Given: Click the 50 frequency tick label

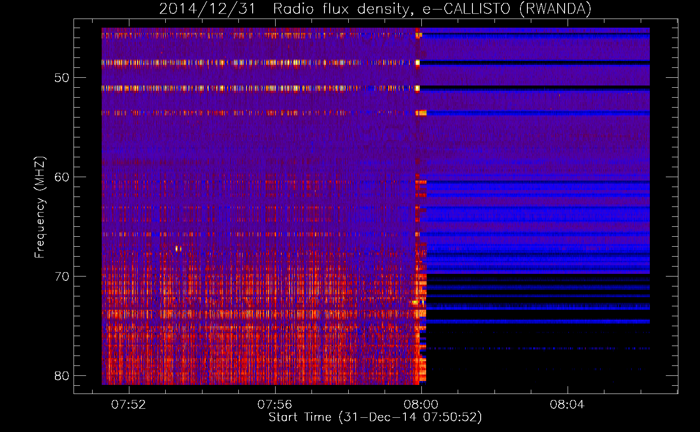Looking at the screenshot, I should (x=62, y=78).
